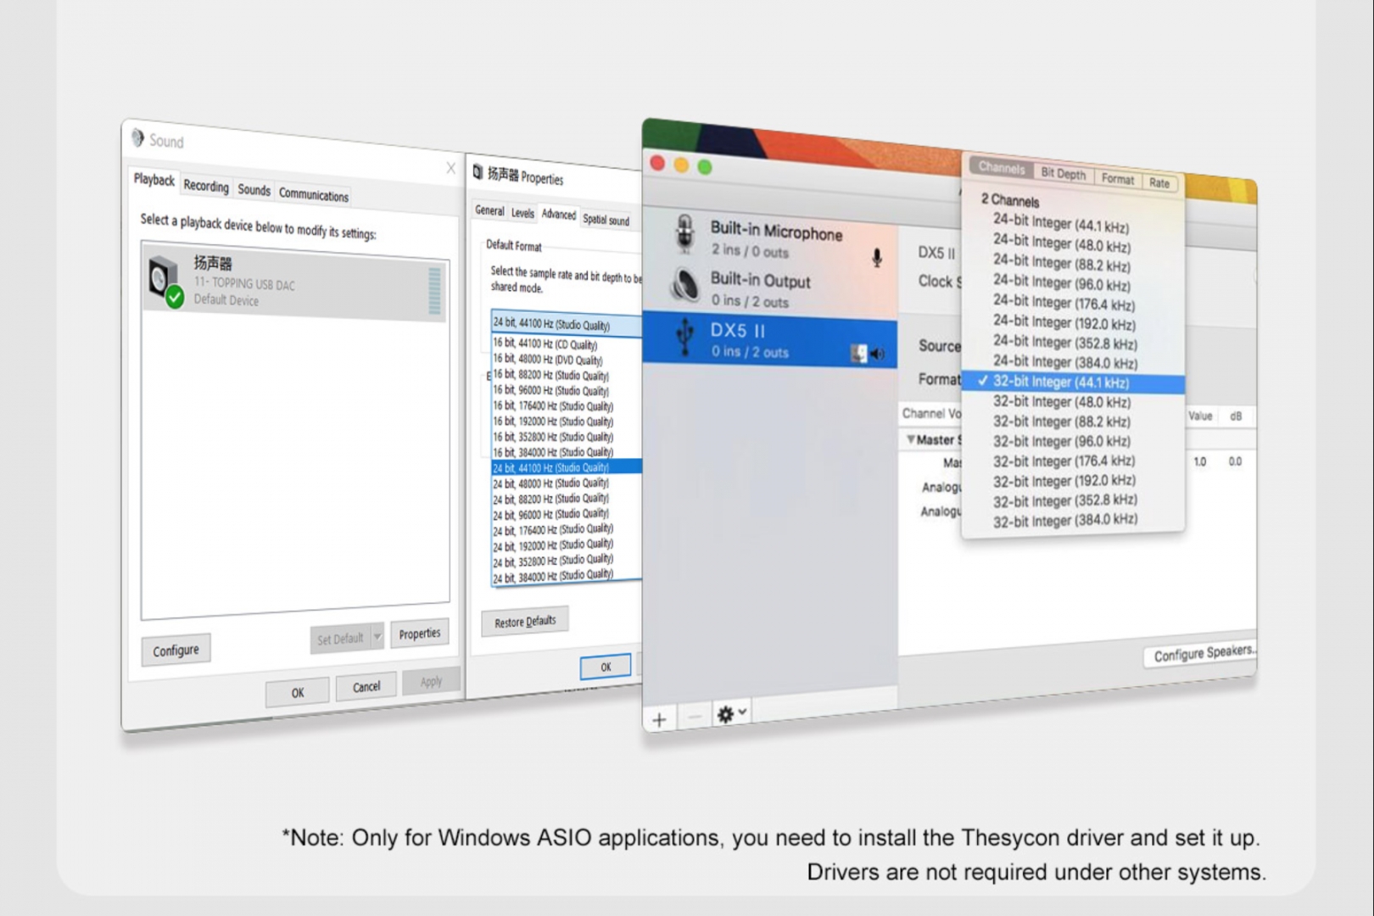The height and width of the screenshot is (916, 1374).
Task: Click the Rate header in format popup
Action: tap(1159, 182)
